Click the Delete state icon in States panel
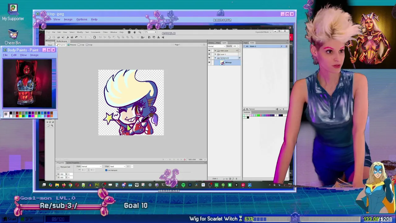The width and height of the screenshot is (396, 223). click(x=283, y=109)
